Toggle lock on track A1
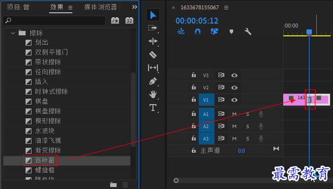The width and height of the screenshot is (333, 189). pos(194,113)
